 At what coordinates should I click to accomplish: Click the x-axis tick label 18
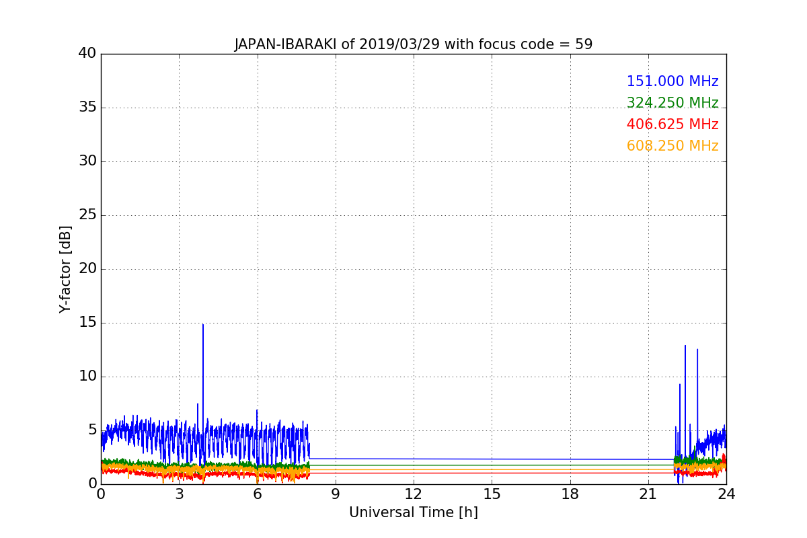tap(570, 494)
